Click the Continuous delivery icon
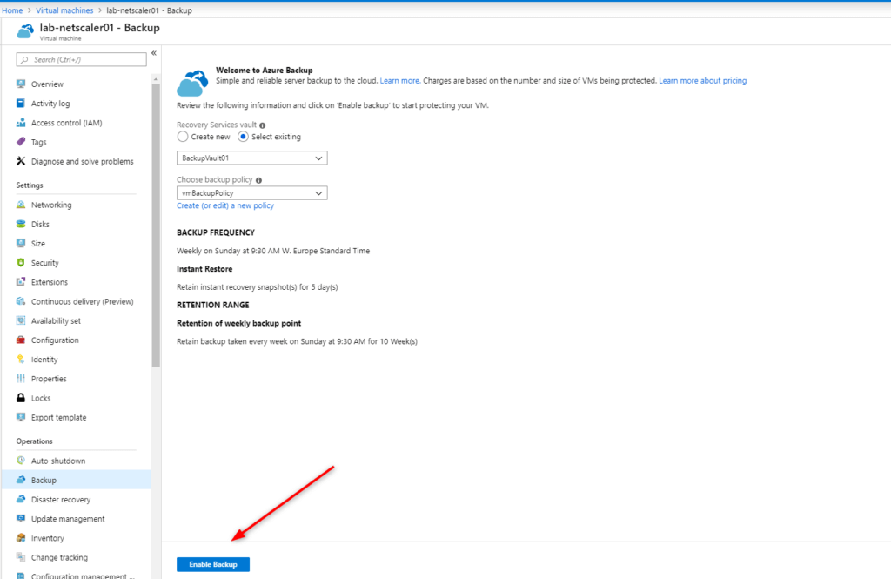Image resolution: width=891 pixels, height=579 pixels. click(21, 301)
